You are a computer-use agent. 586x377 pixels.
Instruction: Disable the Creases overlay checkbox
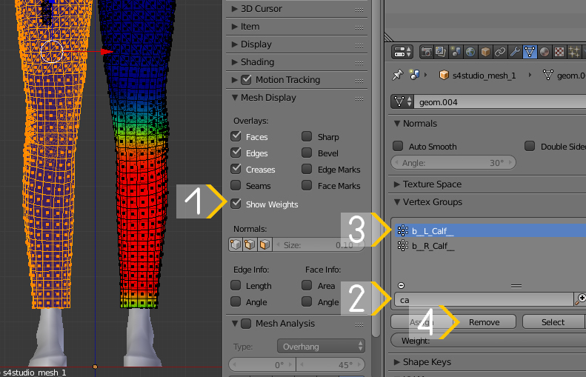click(236, 169)
